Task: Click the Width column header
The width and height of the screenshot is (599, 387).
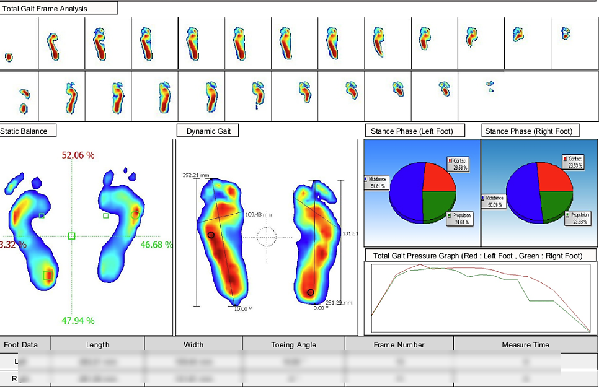Action: tap(193, 345)
